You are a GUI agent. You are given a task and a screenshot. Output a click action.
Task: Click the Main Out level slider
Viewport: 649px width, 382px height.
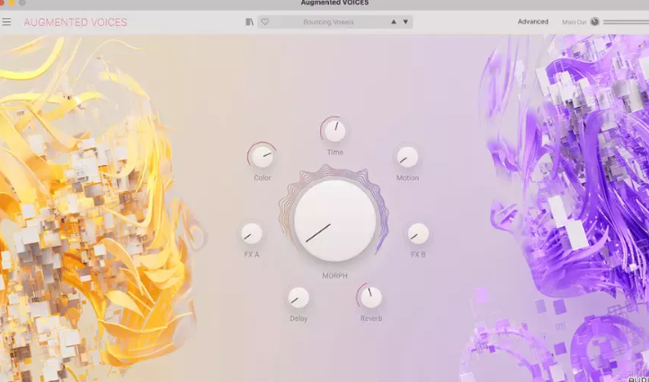point(625,22)
